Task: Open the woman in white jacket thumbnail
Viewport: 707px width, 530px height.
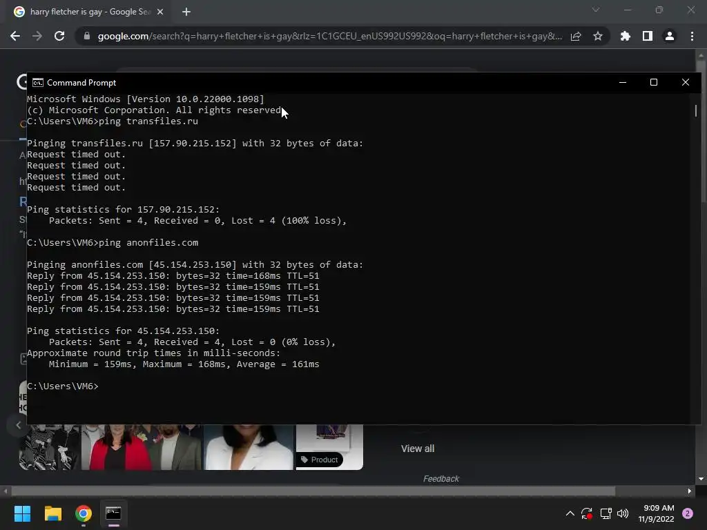Action: (249, 447)
